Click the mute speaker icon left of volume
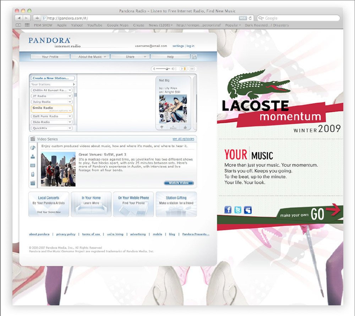 click(x=154, y=69)
